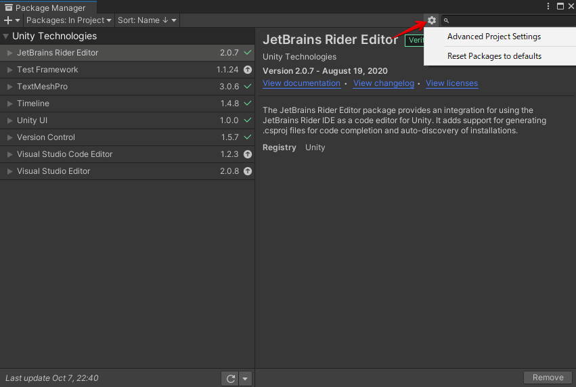Maximize the Package Manager window
The width and height of the screenshot is (576, 387).
560,6
